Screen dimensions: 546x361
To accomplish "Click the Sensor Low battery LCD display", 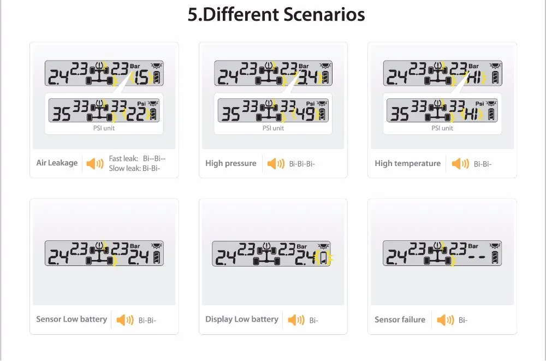I will 104,253.
